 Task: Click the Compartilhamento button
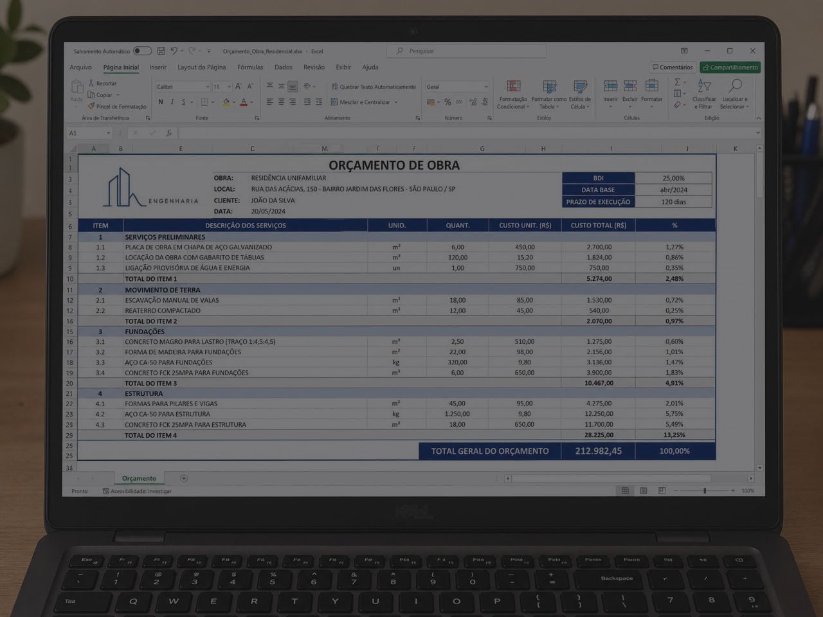pos(730,67)
